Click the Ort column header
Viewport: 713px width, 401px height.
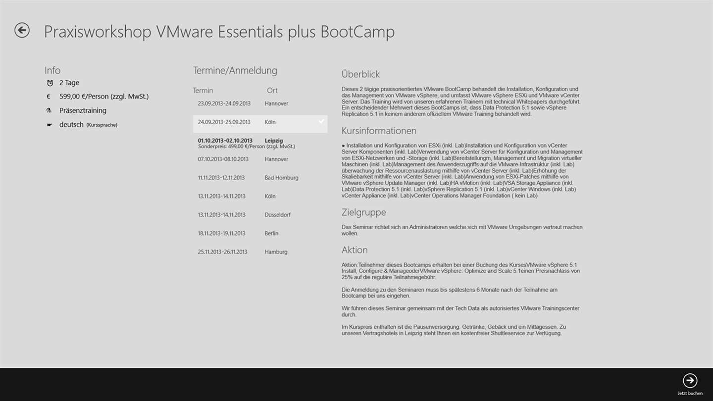coord(272,91)
